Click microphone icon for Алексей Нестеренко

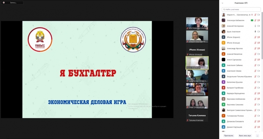[x=255, y=26]
